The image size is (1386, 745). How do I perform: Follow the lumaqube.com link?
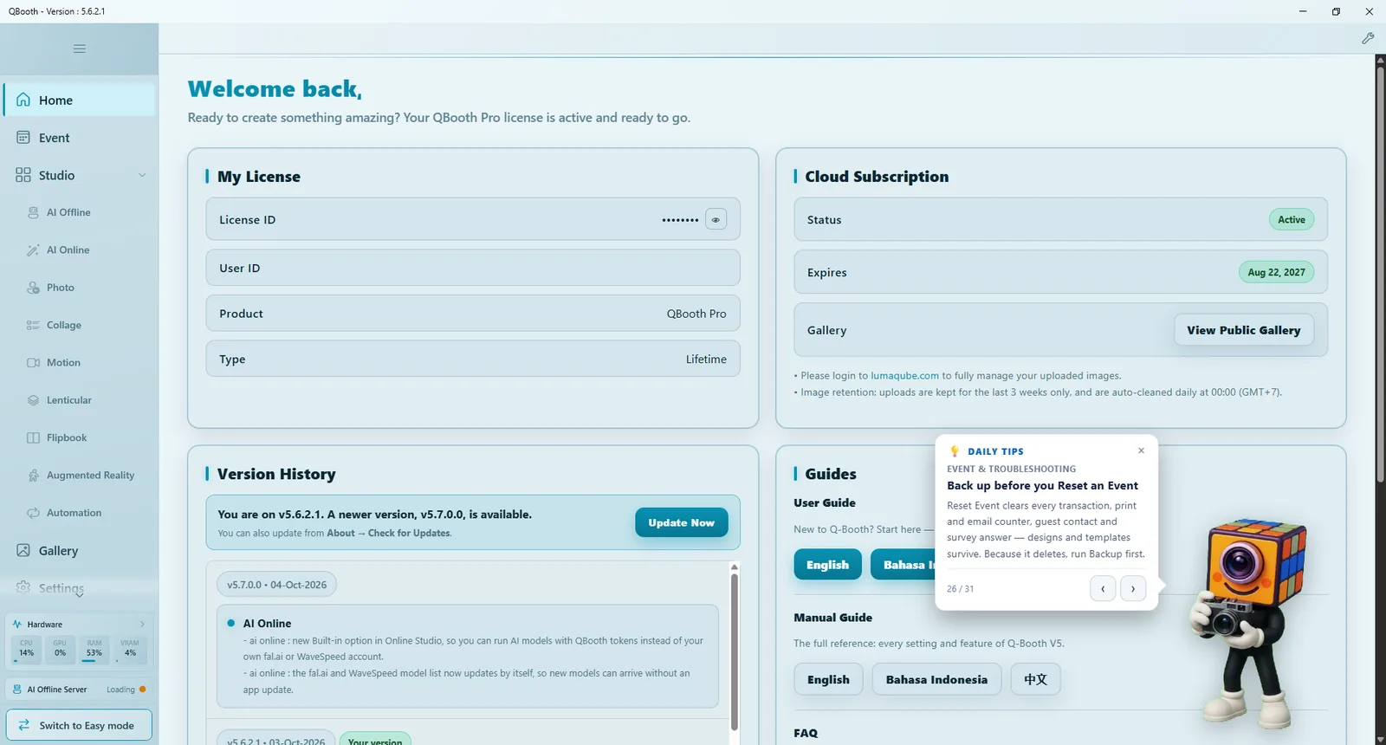pos(904,376)
